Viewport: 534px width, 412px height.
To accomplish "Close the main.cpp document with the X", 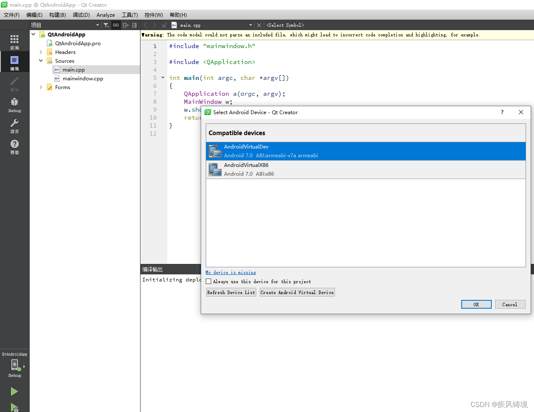I will [259, 25].
